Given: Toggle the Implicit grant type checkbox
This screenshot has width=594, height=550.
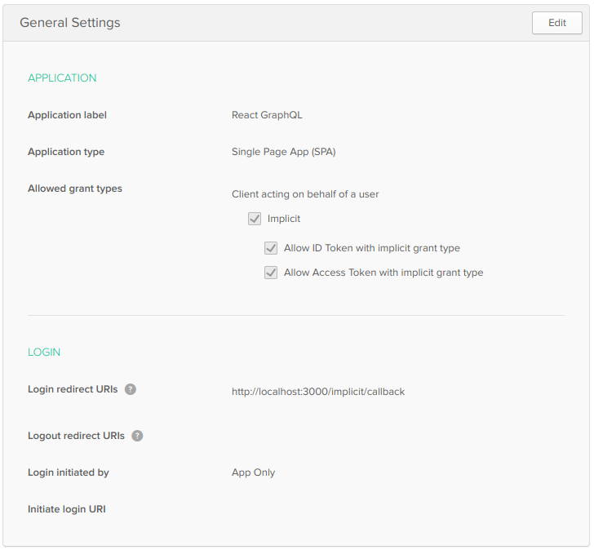Looking at the screenshot, I should click(255, 219).
